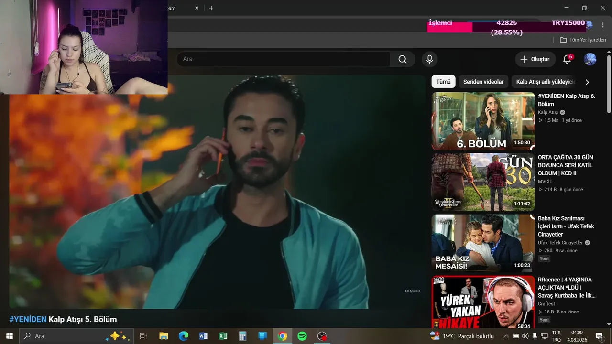Click the microphone icon in system tray

click(x=535, y=336)
